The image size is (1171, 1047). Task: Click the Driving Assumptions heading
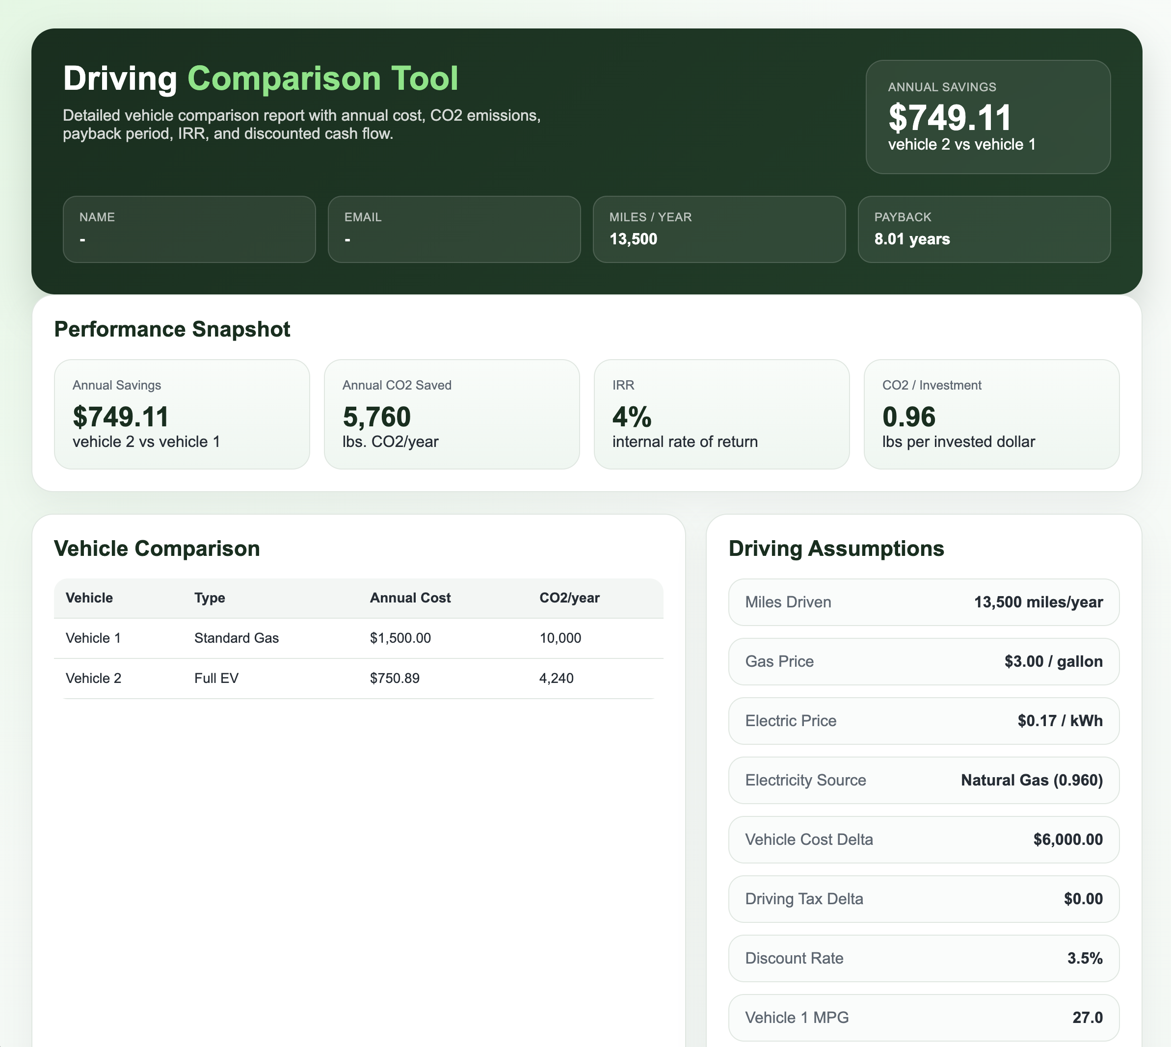pyautogui.click(x=836, y=548)
